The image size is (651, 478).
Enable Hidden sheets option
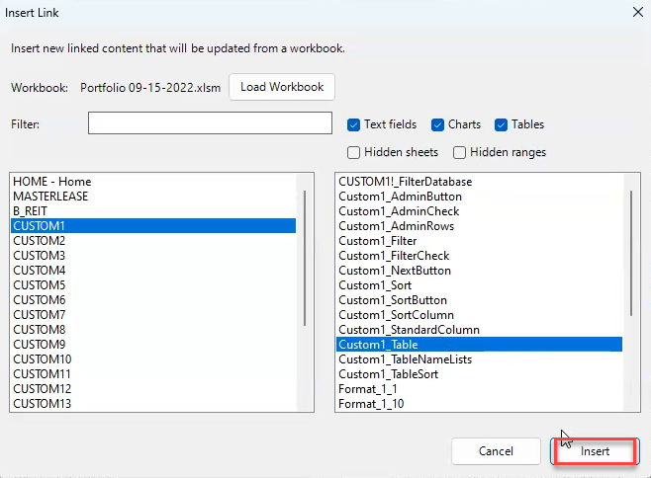(353, 152)
